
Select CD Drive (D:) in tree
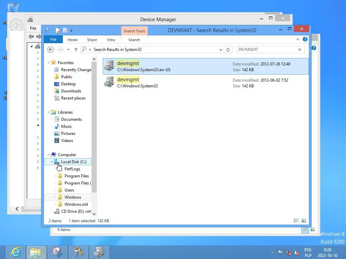(x=72, y=211)
